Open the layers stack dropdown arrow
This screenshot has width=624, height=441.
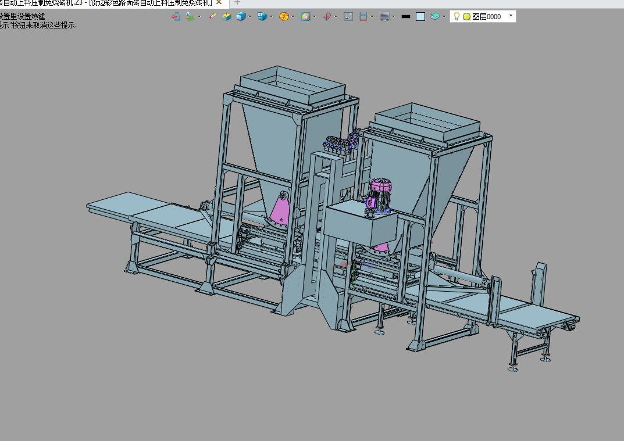point(444,17)
